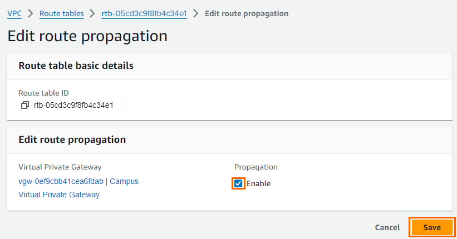Follow the blue Virtual Private Gateway link
Viewport: 457px width, 239px height.
[59, 195]
